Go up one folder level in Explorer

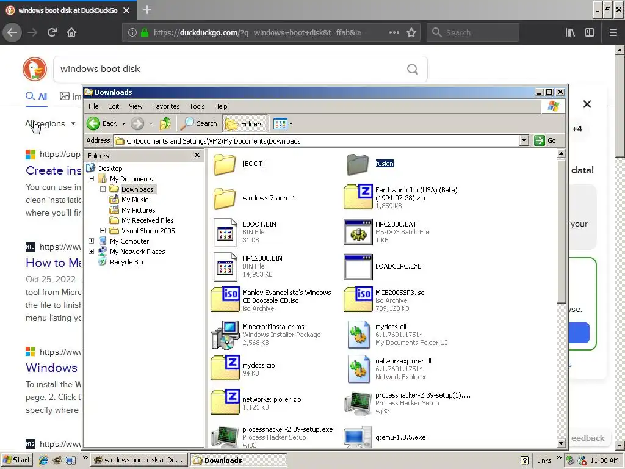165,123
